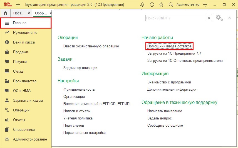Click the Начало работы heading
The width and height of the screenshot is (238, 148).
click(157, 37)
